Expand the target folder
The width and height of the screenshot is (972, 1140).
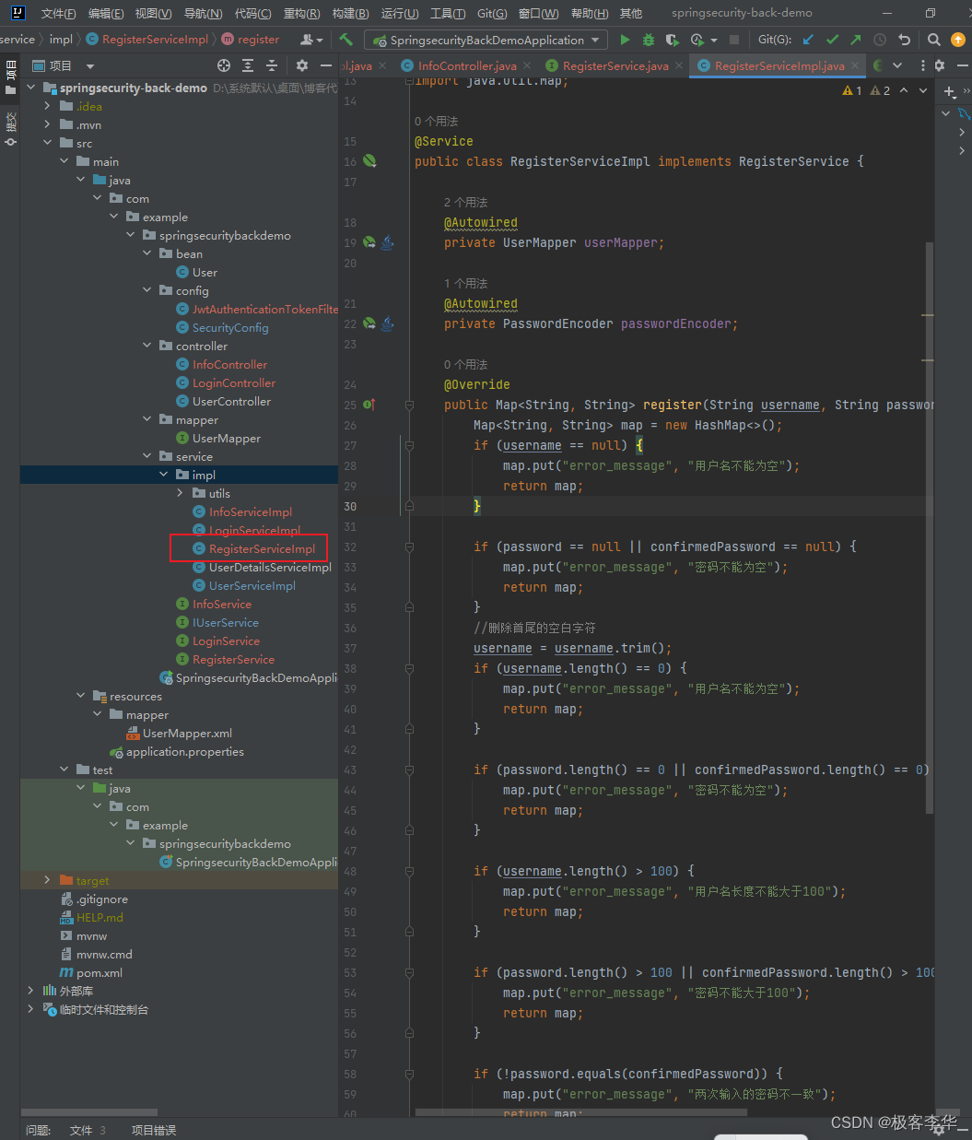[x=47, y=880]
